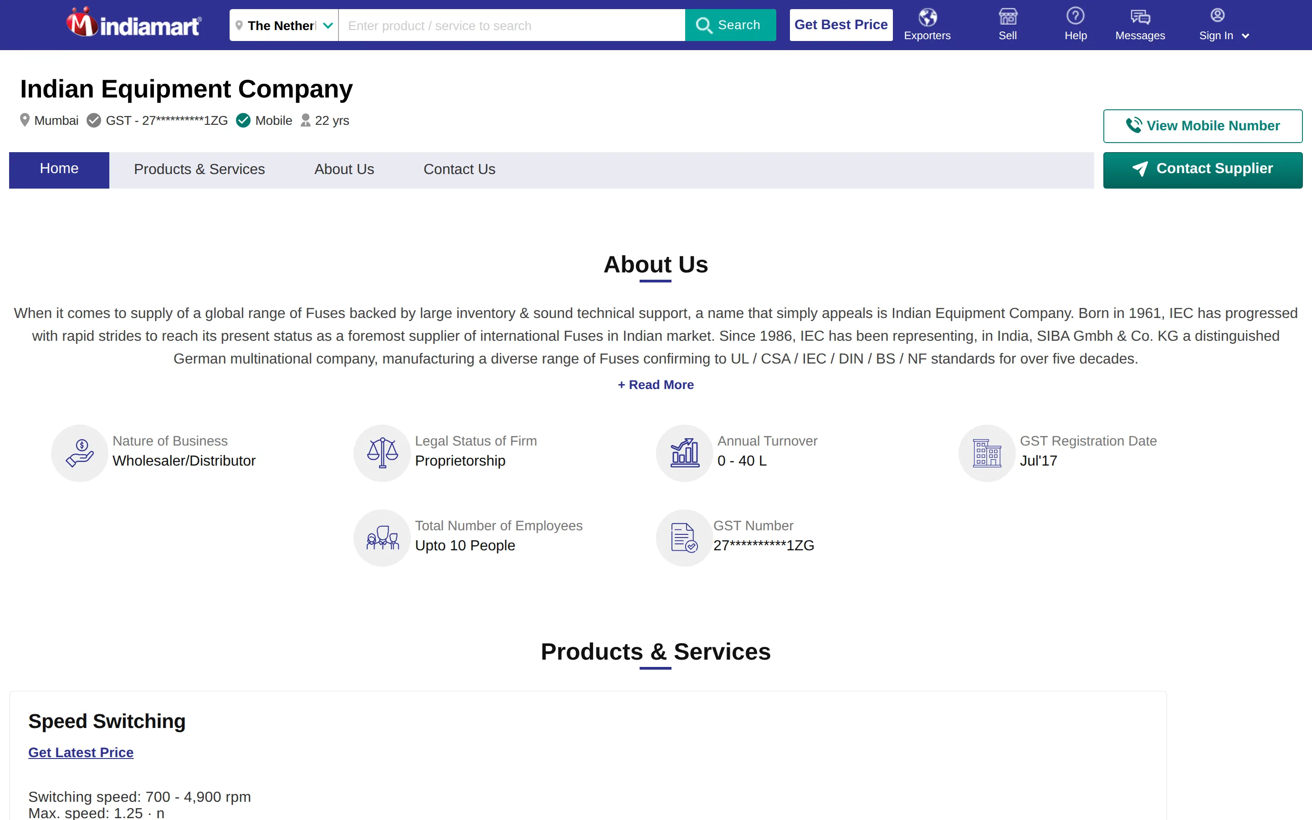Open Get Latest Price link
The width and height of the screenshot is (1312, 820).
(x=81, y=752)
